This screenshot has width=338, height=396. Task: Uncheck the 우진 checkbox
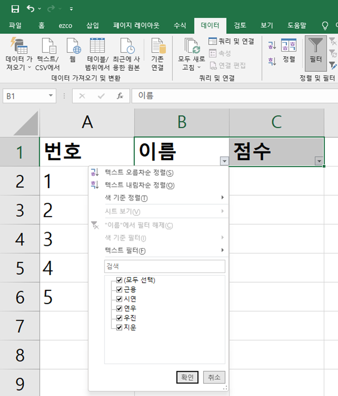[119, 318]
